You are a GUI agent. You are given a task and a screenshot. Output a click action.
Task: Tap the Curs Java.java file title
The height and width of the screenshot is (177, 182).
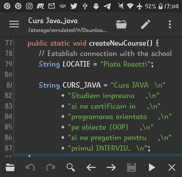[53, 21]
